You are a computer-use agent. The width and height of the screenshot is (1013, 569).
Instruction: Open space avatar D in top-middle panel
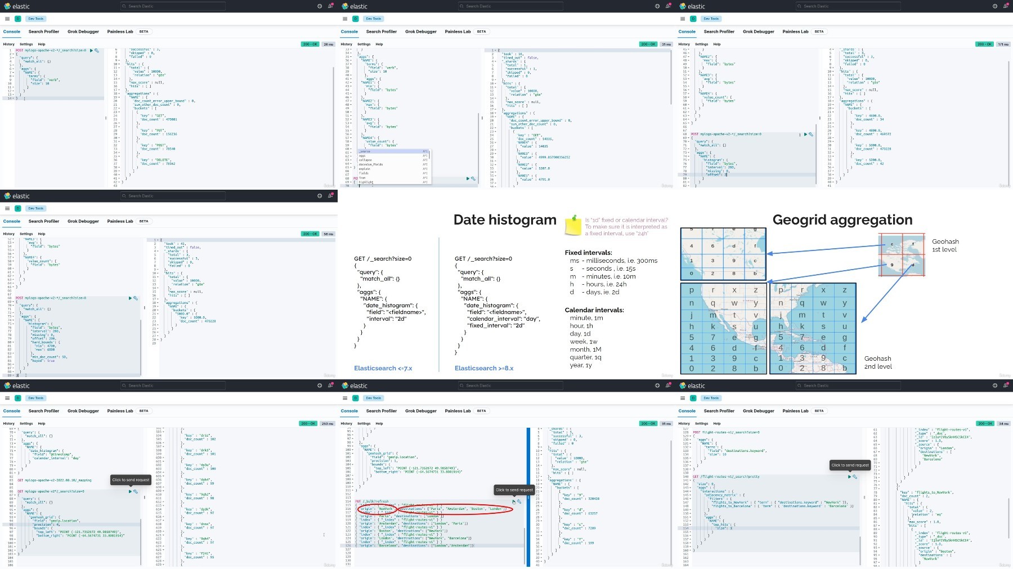(356, 19)
